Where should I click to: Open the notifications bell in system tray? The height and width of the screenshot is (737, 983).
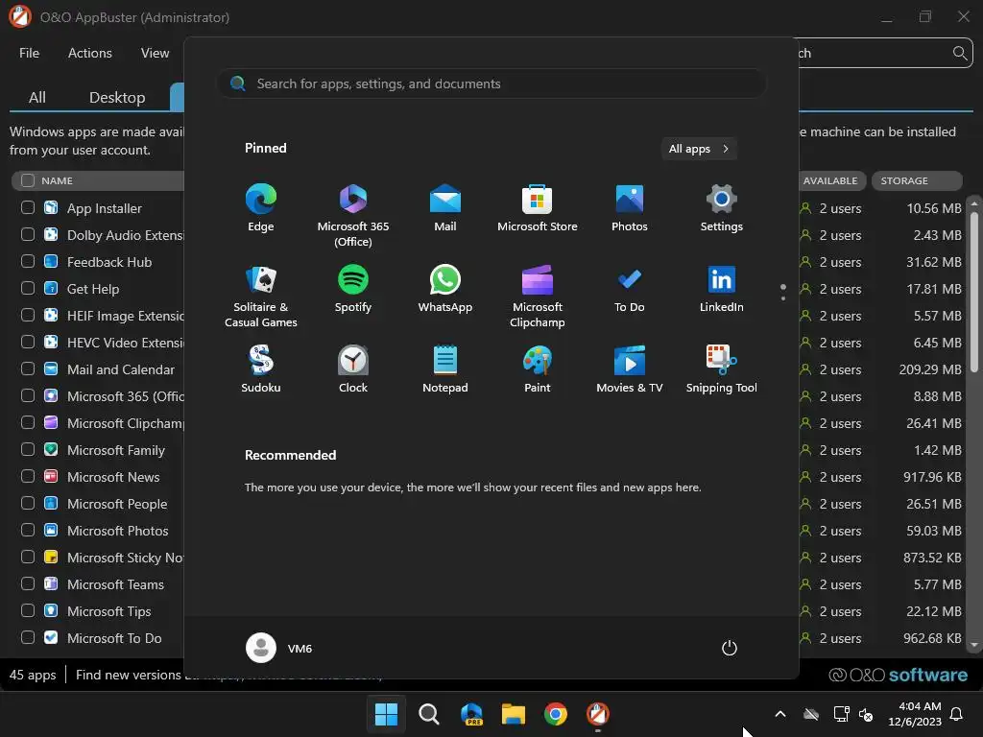pyautogui.click(x=957, y=714)
